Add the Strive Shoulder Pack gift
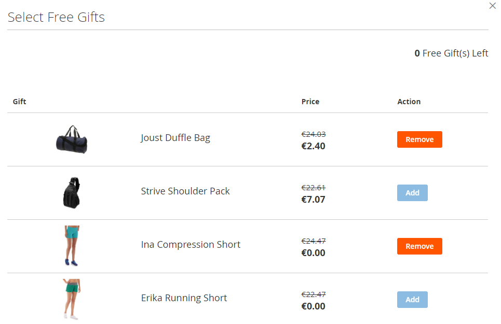This screenshot has width=501, height=324. click(x=412, y=193)
